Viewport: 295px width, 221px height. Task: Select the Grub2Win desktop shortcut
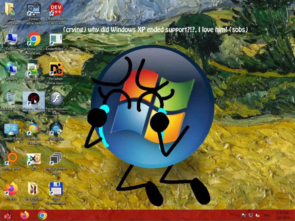pos(56,131)
